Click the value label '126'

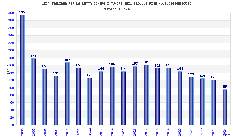(x=90, y=75)
